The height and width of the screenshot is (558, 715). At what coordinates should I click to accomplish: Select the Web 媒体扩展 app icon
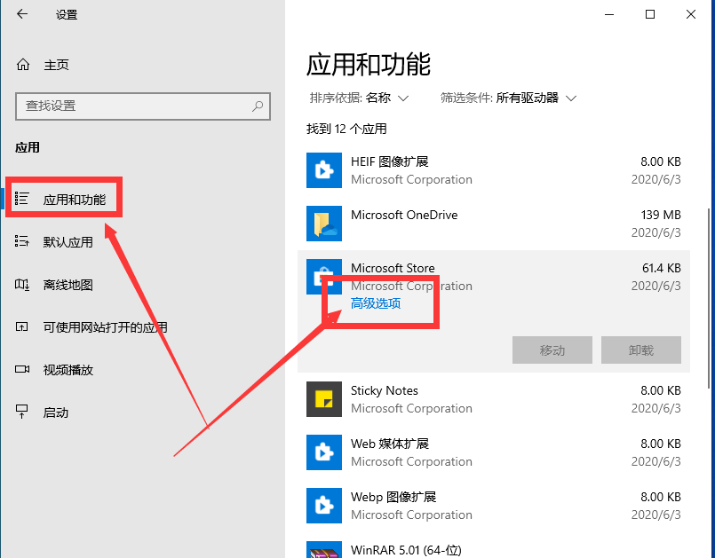[x=324, y=452]
